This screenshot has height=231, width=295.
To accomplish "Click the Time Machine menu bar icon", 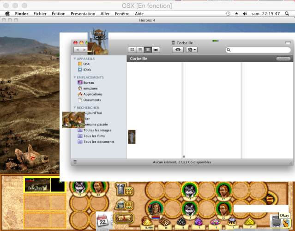I will coord(228,13).
